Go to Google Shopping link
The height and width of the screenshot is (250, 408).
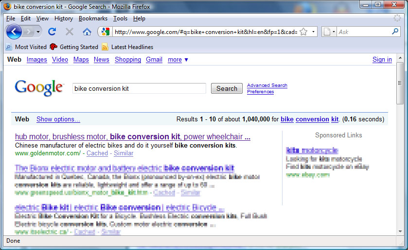coord(128,60)
